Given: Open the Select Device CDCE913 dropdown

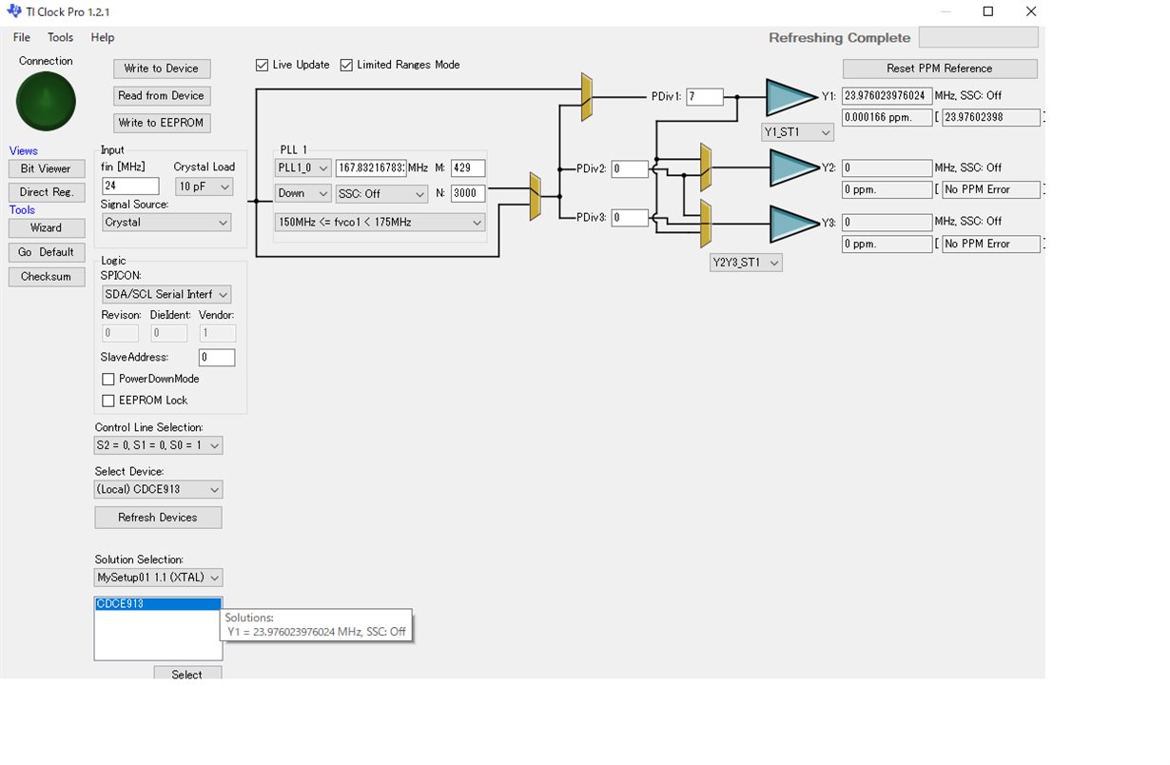Looking at the screenshot, I should tap(159, 490).
